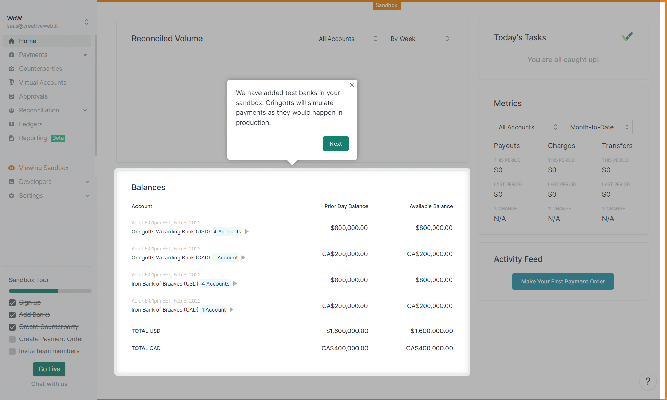Open the help question mark button
Image resolution: width=667 pixels, height=400 pixels.
648,381
